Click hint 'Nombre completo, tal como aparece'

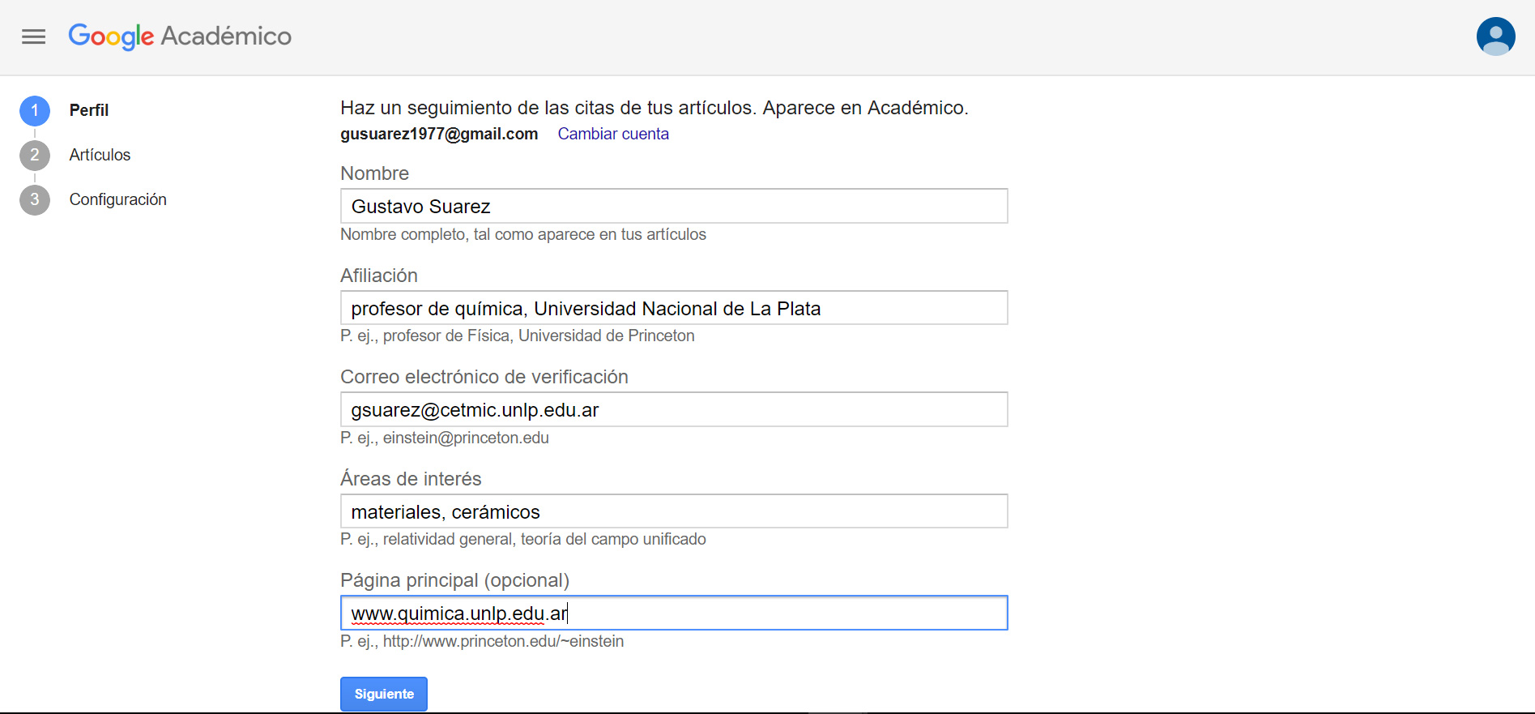coord(523,234)
